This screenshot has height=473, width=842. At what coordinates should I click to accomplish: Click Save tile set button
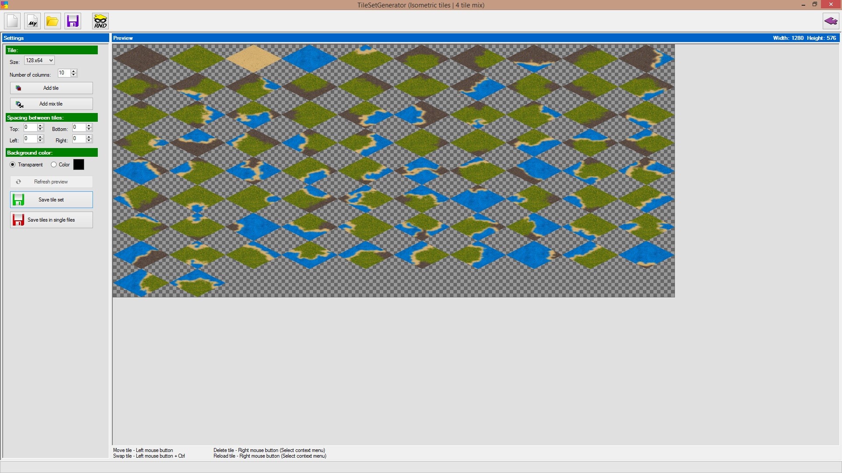tap(51, 200)
